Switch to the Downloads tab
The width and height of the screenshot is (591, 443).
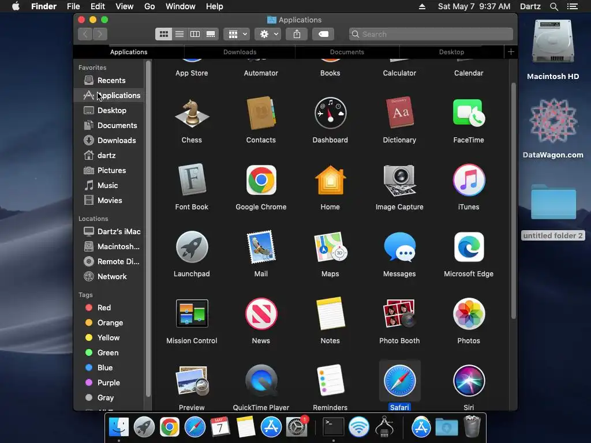click(240, 52)
